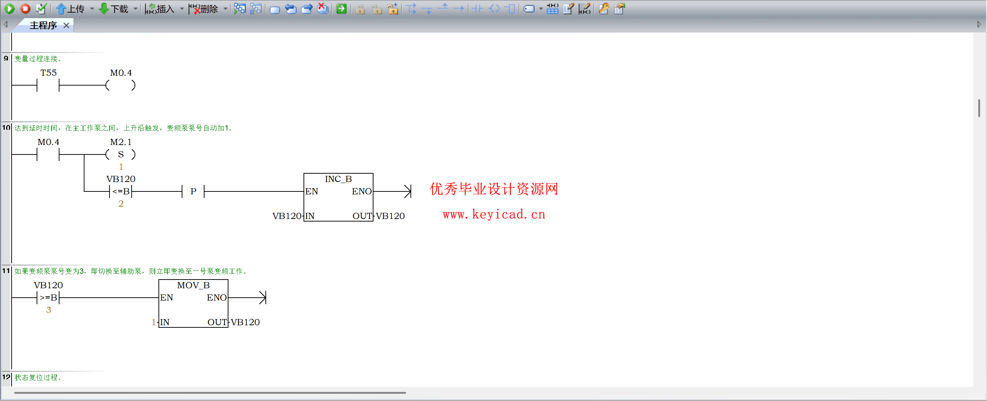The height and width of the screenshot is (401, 987).
Task: Click the 下载 download button
Action: pyautogui.click(x=114, y=8)
